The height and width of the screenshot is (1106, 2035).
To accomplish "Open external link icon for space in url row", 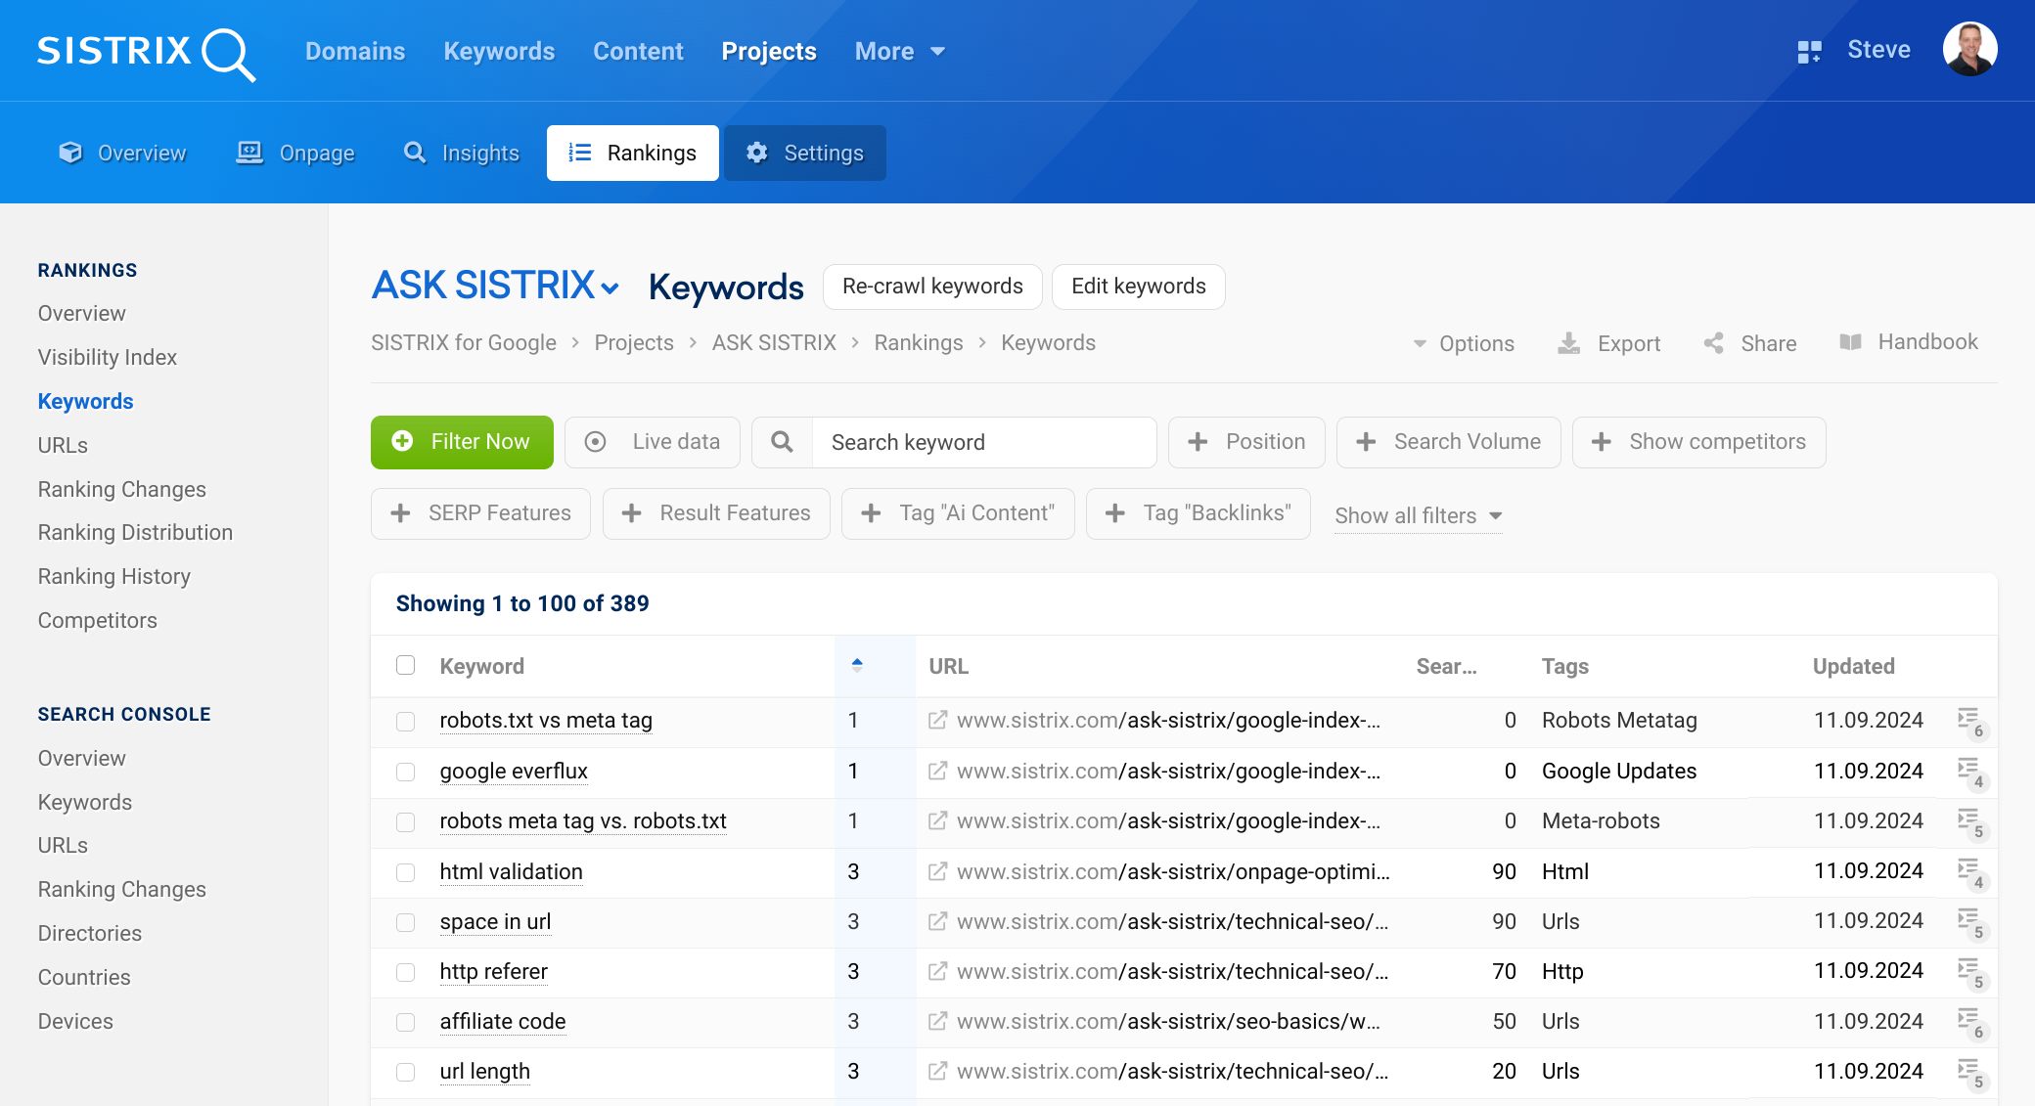I will (x=937, y=921).
